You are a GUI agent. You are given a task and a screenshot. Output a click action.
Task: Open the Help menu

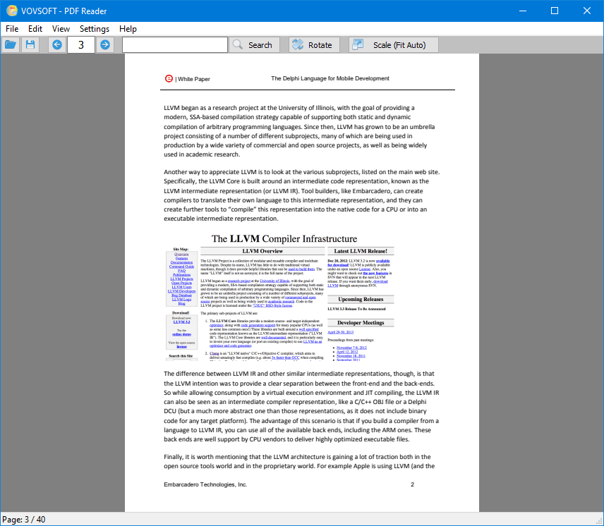coord(128,29)
